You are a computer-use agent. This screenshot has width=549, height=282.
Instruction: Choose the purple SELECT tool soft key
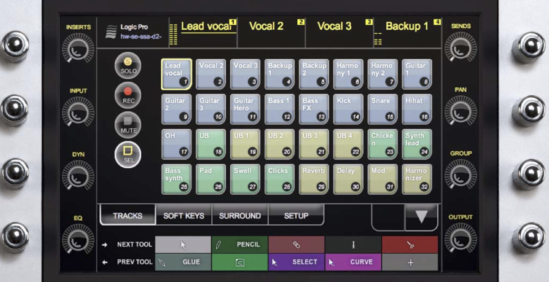(x=296, y=262)
